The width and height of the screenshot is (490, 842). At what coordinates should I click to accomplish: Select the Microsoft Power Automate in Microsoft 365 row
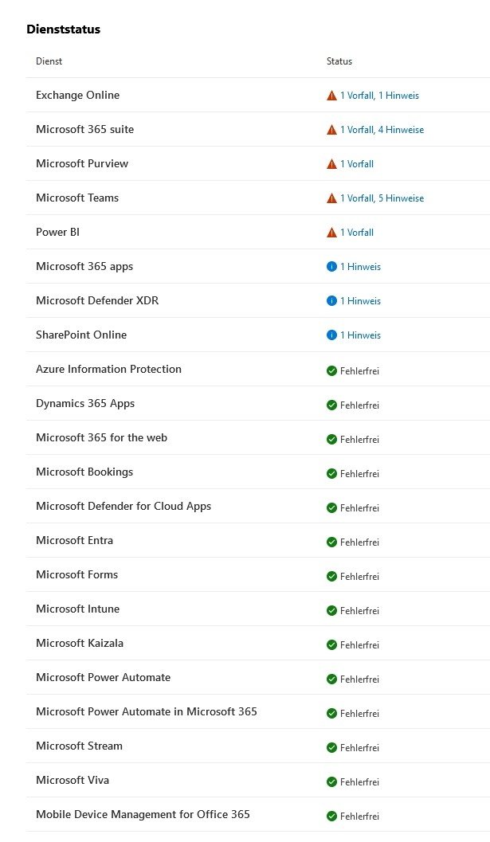[x=147, y=711]
